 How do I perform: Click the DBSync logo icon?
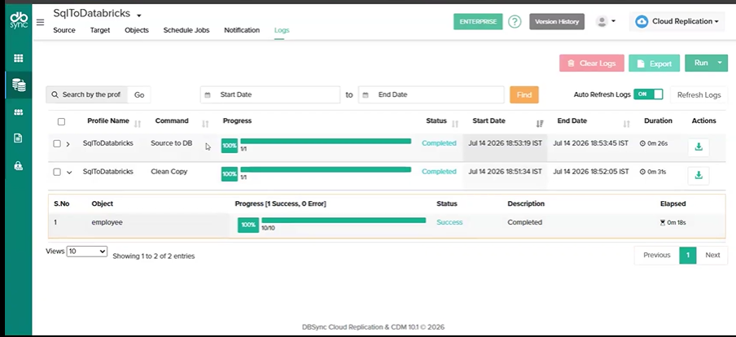coord(19,20)
